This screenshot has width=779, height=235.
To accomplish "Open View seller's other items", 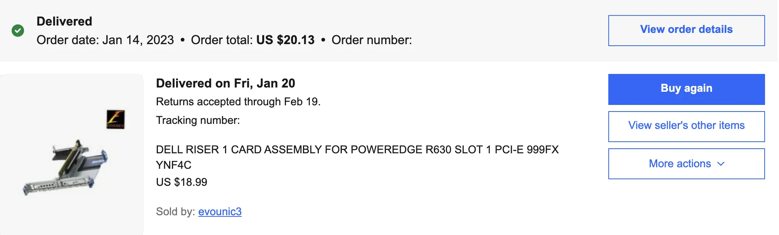I will click(686, 126).
